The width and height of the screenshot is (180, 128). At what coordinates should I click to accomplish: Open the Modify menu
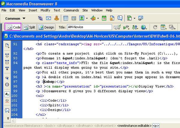click(x=45, y=10)
